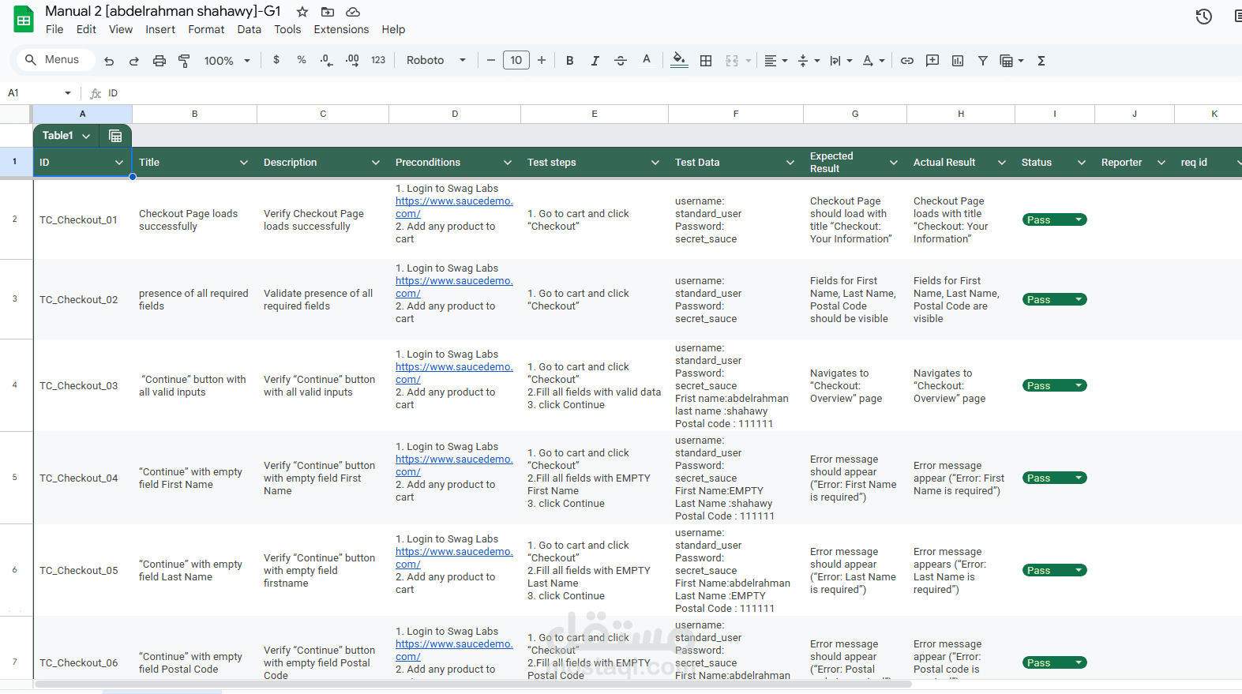Expand the Table1 options chevron

(86, 136)
